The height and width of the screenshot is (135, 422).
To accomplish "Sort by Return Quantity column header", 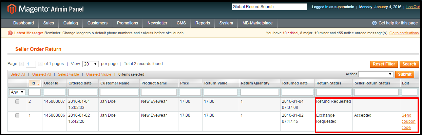I will click(x=255, y=83).
